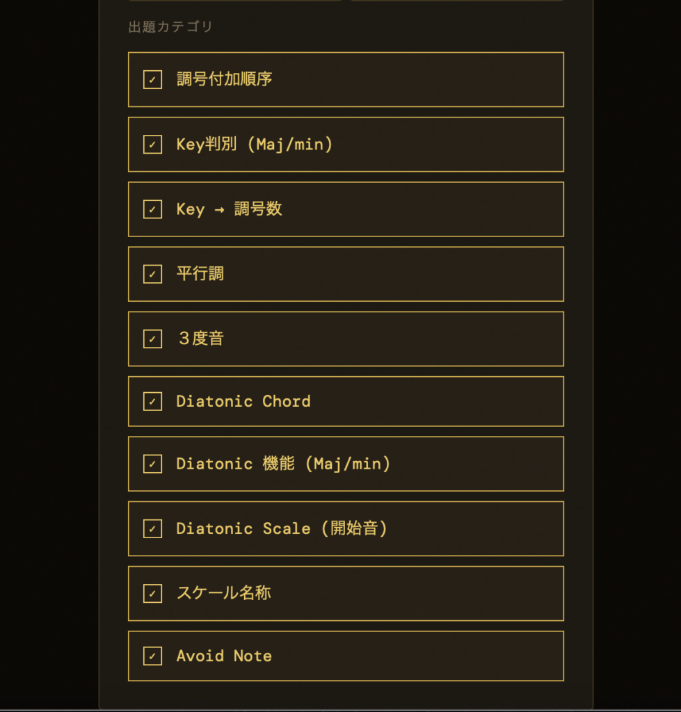681x712 pixels.
Task: Click the 3度音 category label
Action: tap(201, 339)
